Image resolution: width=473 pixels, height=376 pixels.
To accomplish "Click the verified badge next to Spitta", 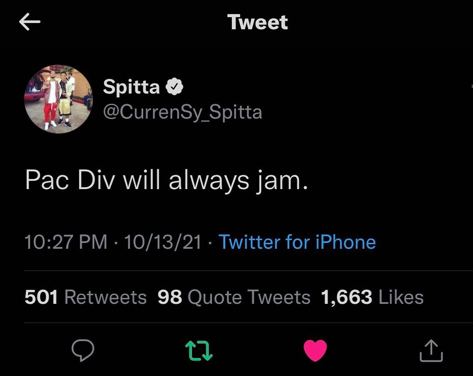I will pyautogui.click(x=174, y=88).
